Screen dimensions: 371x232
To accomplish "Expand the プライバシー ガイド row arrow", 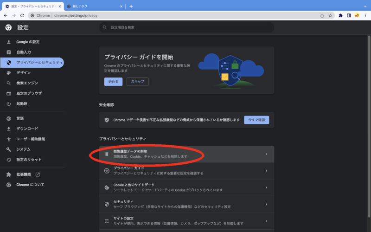I will click(x=266, y=171).
